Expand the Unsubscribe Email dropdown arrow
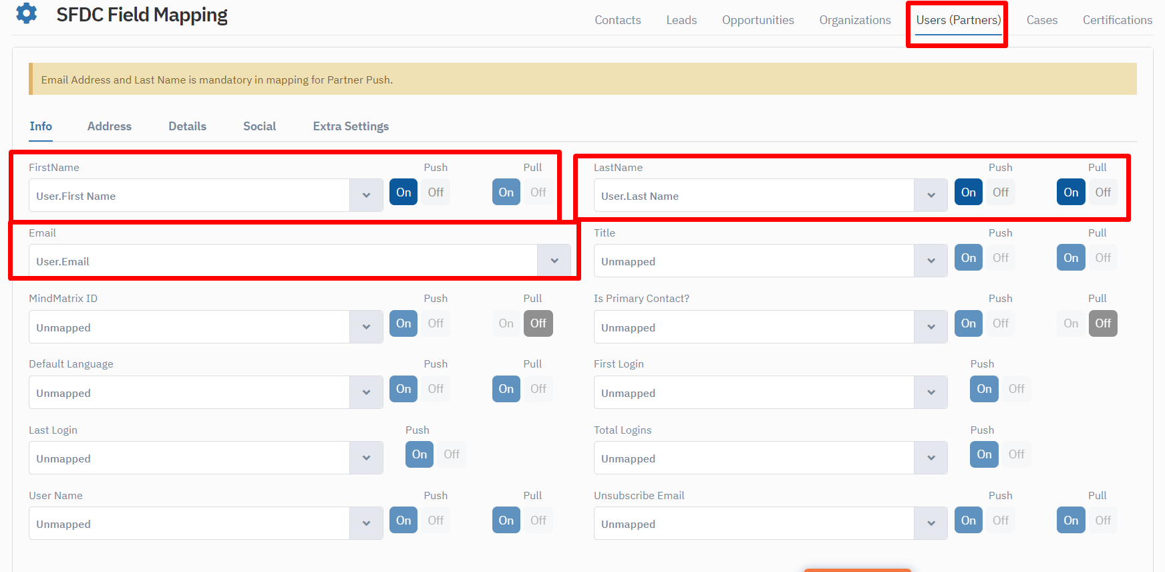 931,523
